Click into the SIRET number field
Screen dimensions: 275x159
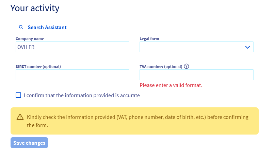[72, 75]
